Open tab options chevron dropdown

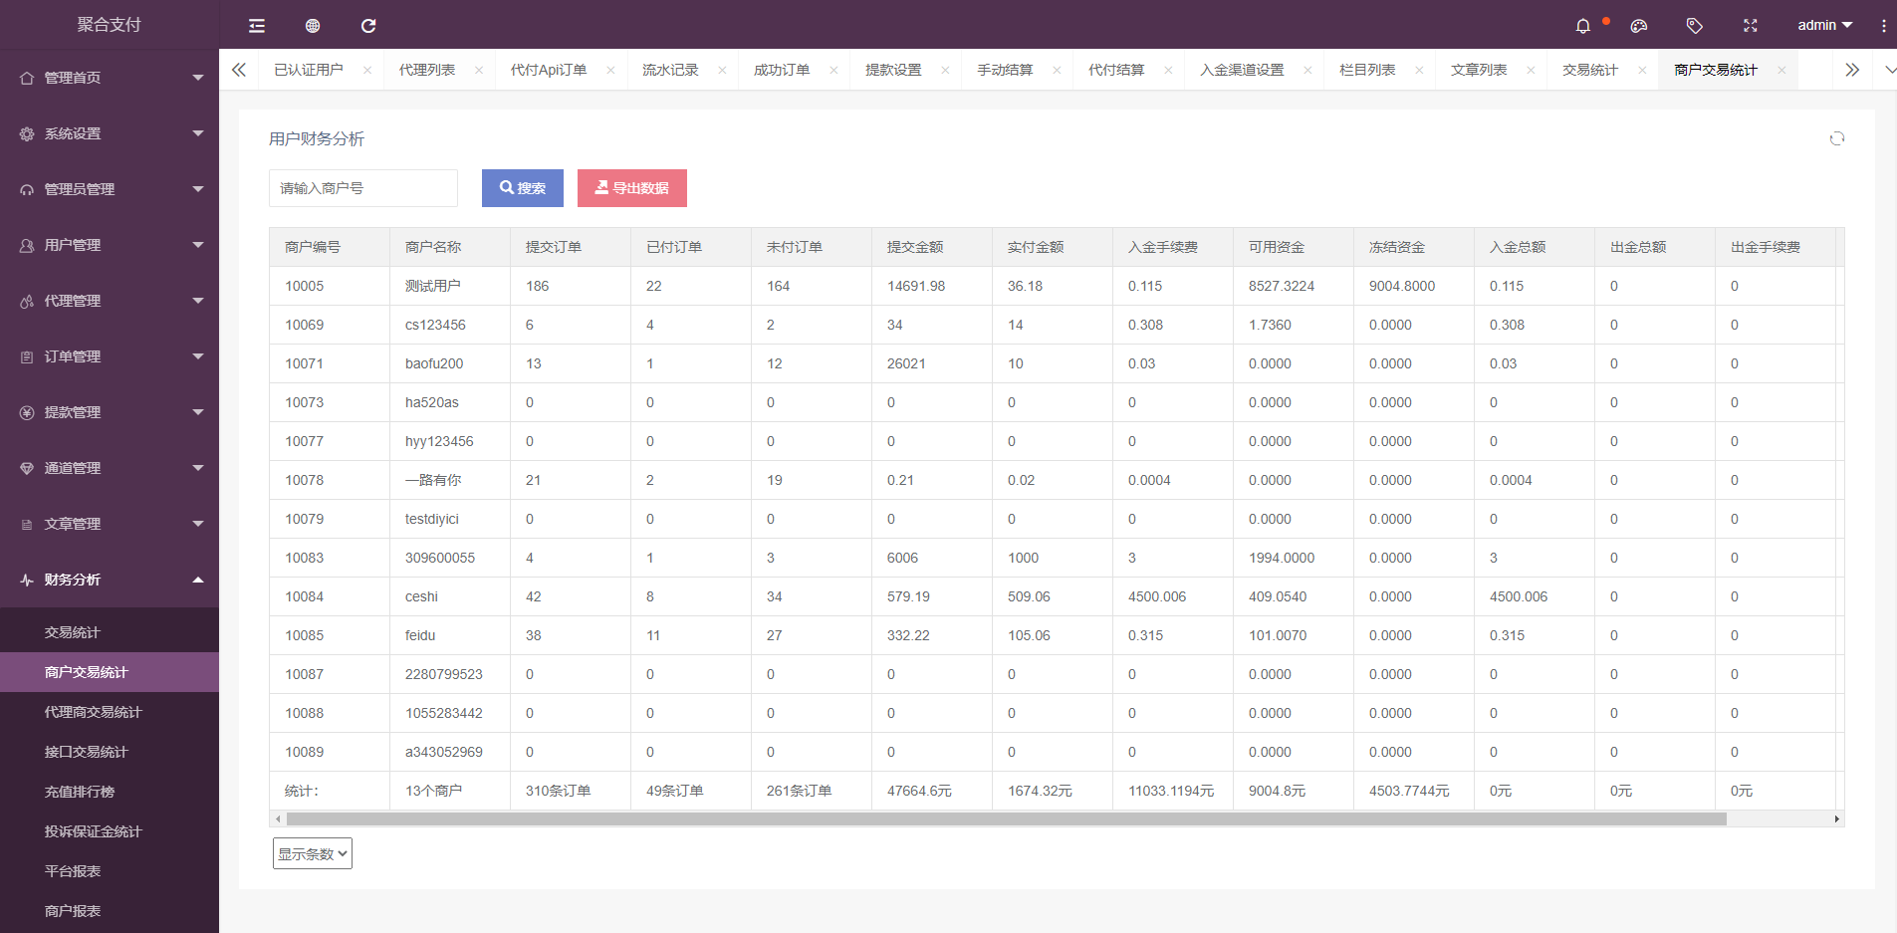(x=1889, y=70)
